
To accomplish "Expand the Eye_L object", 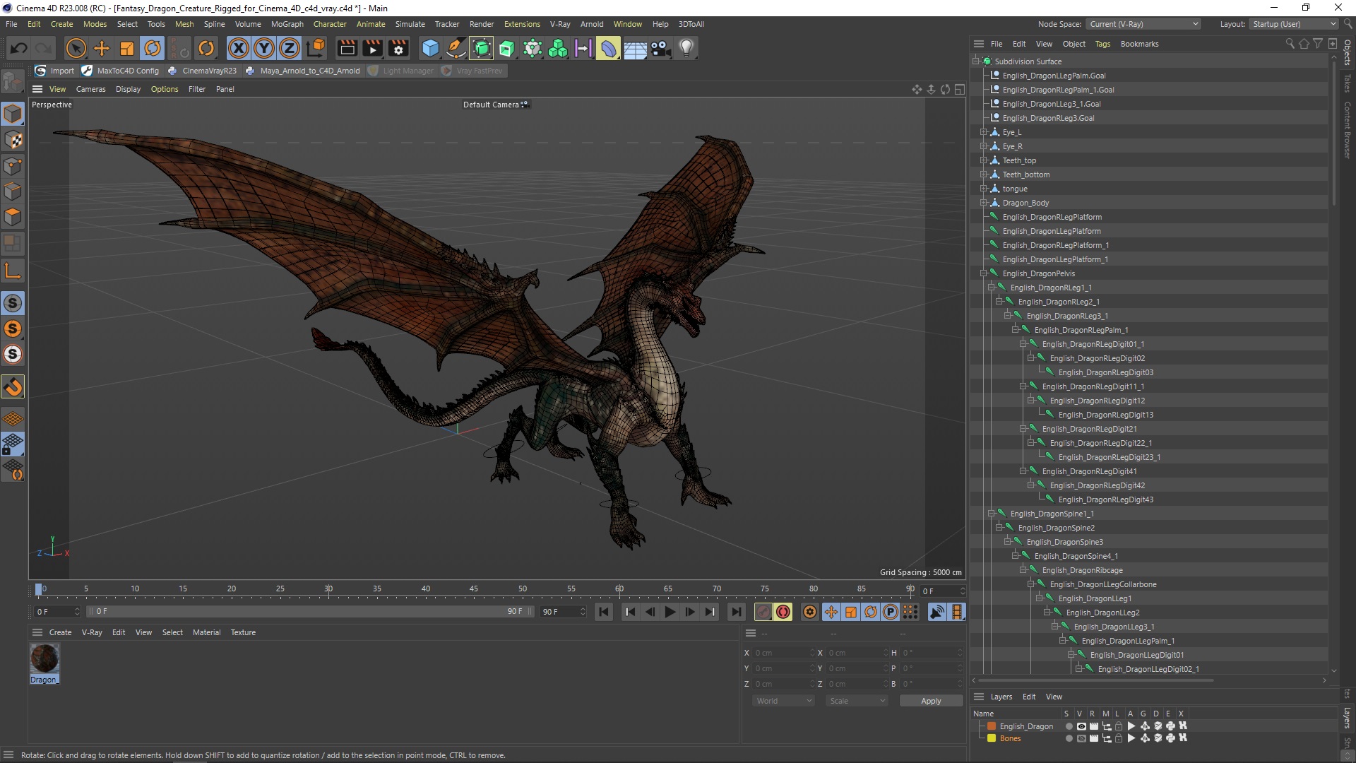I will [x=984, y=132].
